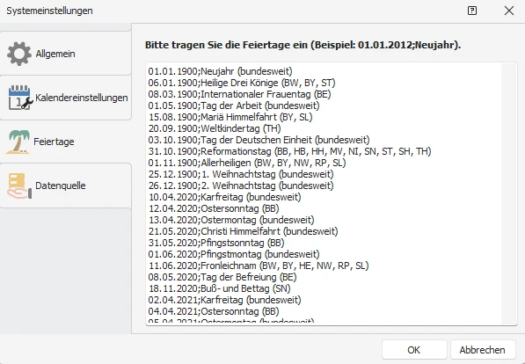Click the Heilige Drei Könige entry line
Image resolution: width=525 pixels, height=364 pixels.
[242, 83]
